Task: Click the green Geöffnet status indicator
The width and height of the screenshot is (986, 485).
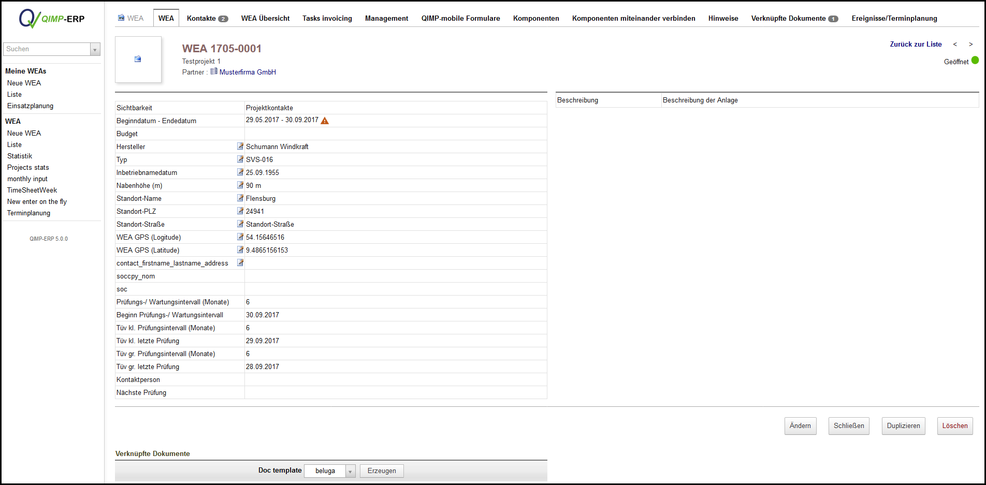Action: tap(975, 61)
